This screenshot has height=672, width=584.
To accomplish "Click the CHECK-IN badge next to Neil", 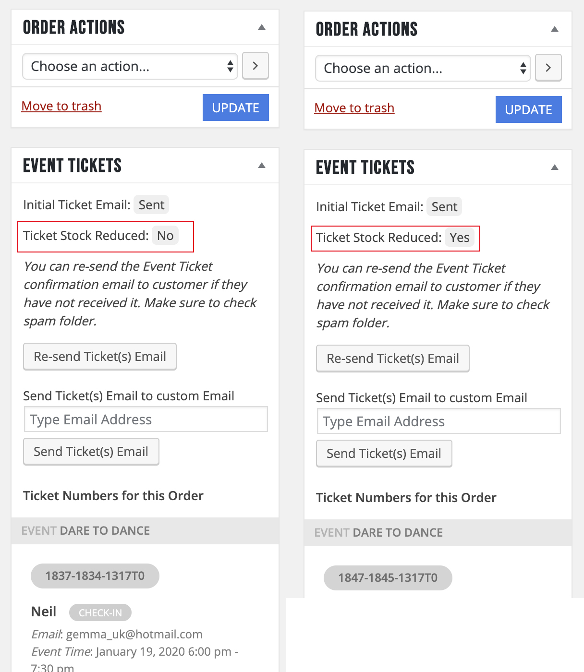I will coord(100,613).
